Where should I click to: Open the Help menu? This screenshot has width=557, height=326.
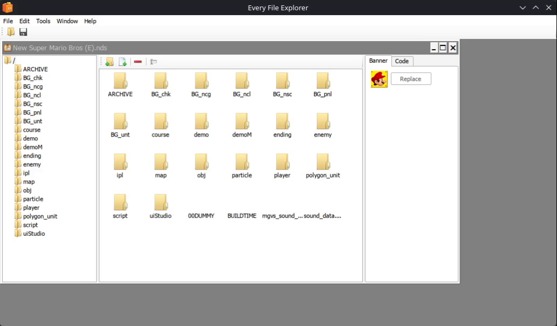90,21
